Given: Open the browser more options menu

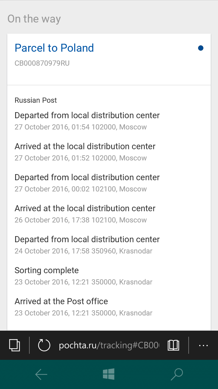Looking at the screenshot, I should tap(203, 345).
